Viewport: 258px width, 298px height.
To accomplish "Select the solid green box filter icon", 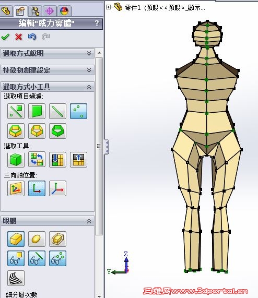I will point(57,131).
